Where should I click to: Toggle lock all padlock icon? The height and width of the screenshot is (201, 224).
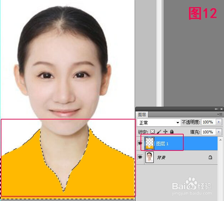(172, 132)
